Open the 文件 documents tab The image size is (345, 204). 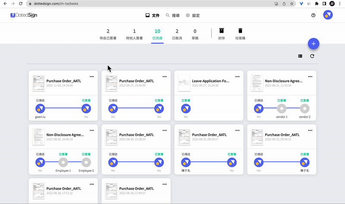pos(153,15)
